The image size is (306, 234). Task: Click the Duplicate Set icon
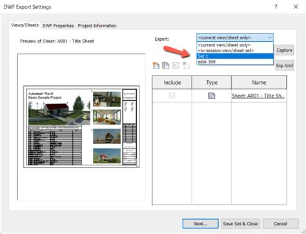coord(165,65)
